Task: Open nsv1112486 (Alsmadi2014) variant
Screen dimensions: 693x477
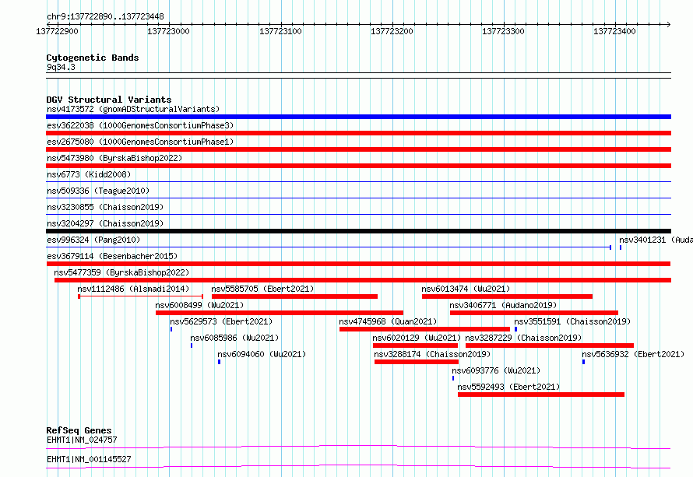Action: point(133,289)
